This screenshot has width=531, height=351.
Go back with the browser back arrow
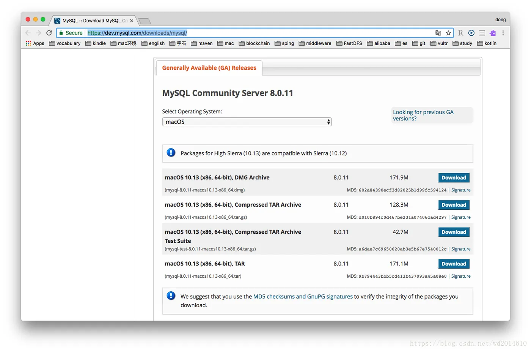point(28,33)
